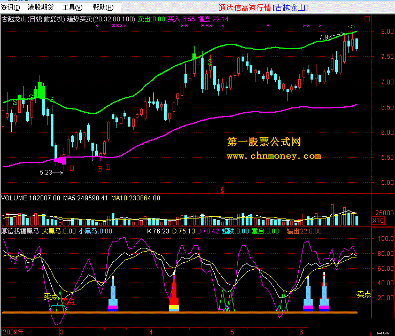Click the X10 volume scale box

[378, 221]
